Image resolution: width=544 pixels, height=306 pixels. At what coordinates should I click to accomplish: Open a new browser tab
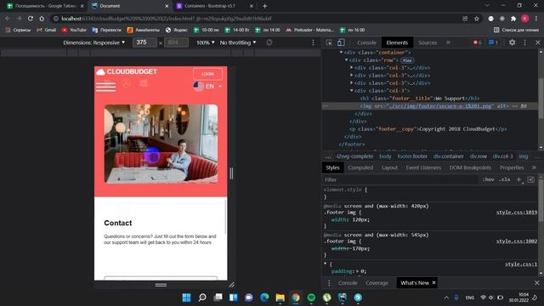pos(264,6)
